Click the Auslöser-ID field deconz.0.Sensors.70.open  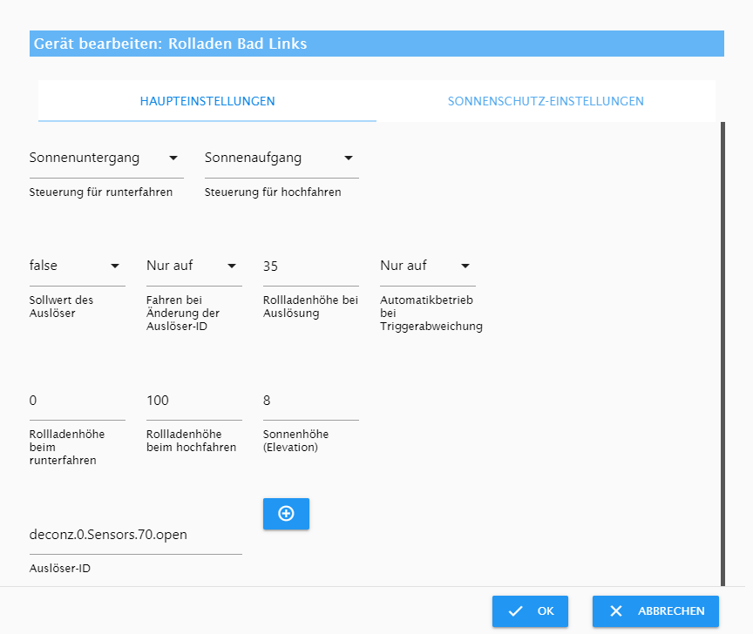pyautogui.click(x=135, y=535)
